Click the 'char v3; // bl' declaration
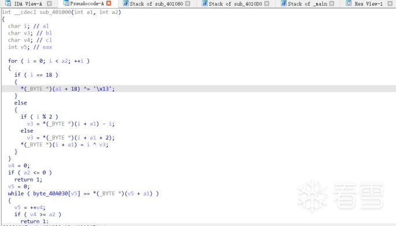396x226 pixels. 30,33
